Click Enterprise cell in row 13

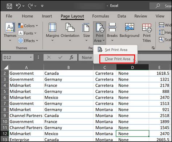tap(26, 139)
